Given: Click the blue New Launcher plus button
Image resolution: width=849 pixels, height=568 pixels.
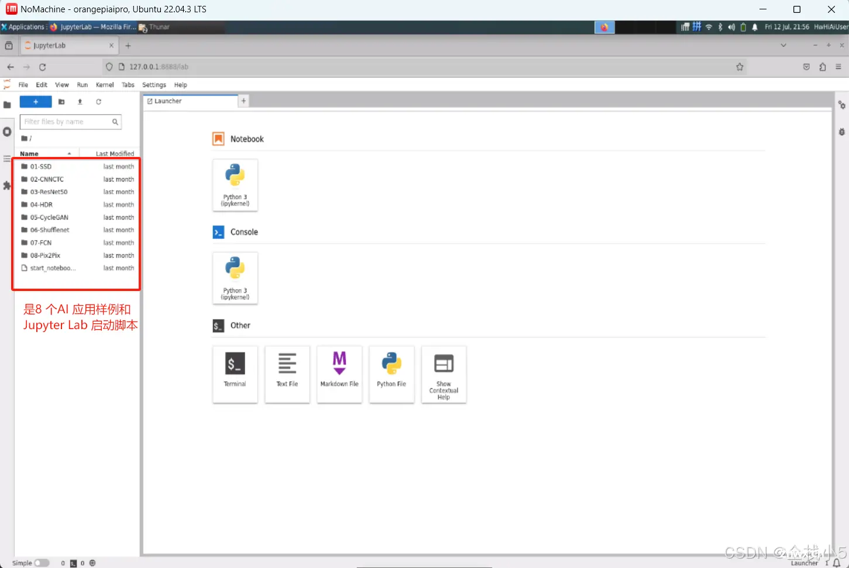Looking at the screenshot, I should pos(36,102).
